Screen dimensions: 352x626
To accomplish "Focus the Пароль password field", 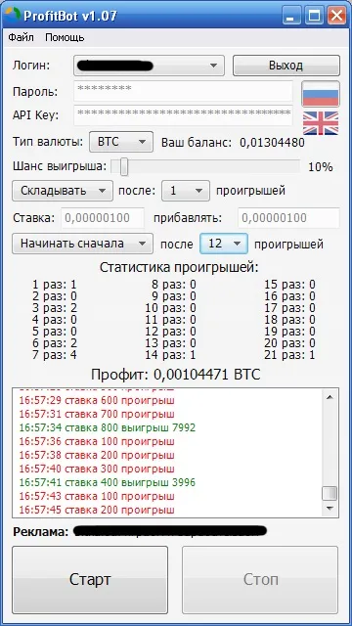I will 183,91.
